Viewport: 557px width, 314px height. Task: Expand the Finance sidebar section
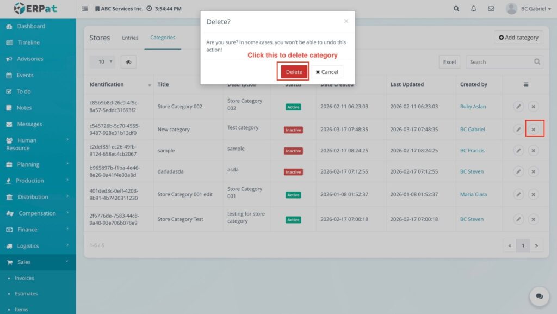point(38,230)
